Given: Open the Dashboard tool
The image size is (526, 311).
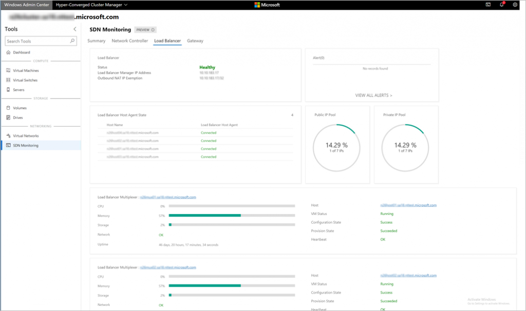Looking at the screenshot, I should pos(22,52).
